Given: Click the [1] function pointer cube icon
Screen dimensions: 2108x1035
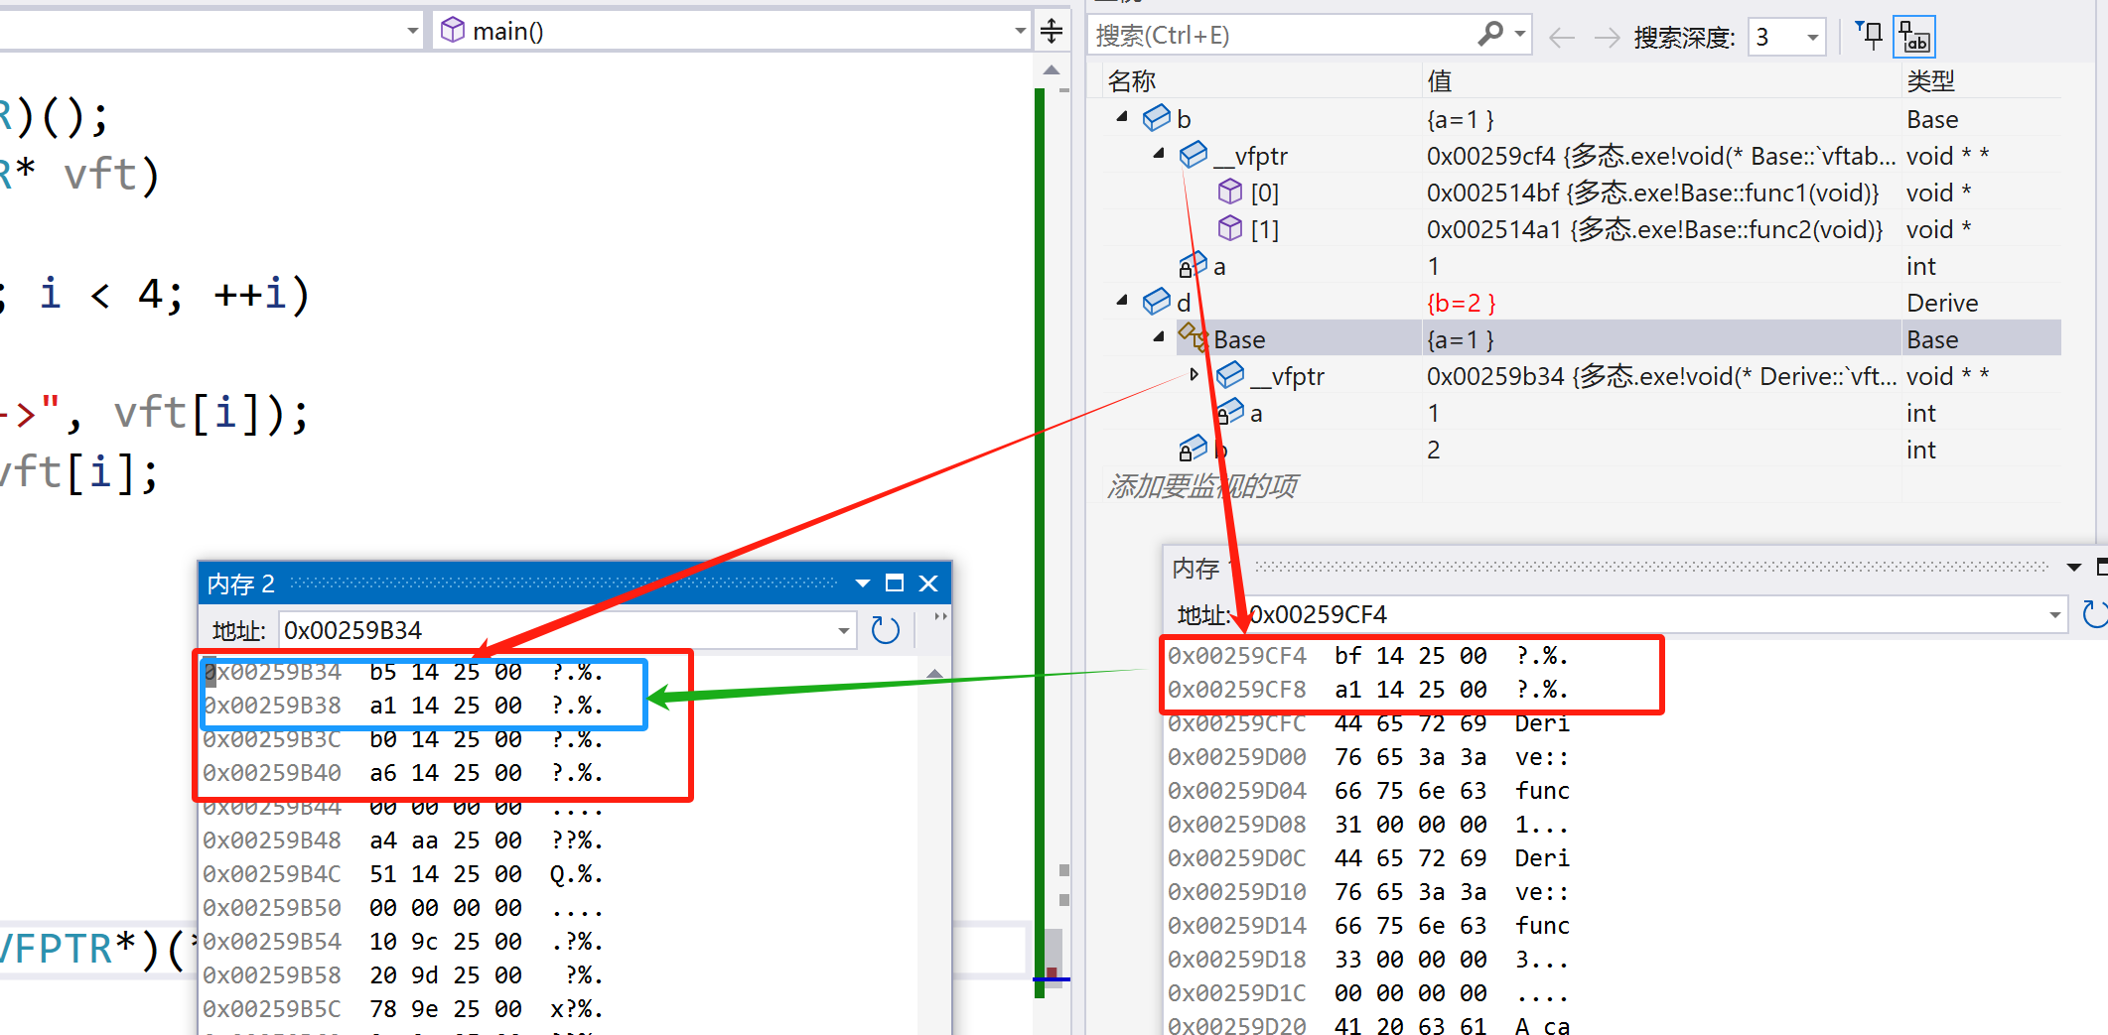Looking at the screenshot, I should point(1230,228).
